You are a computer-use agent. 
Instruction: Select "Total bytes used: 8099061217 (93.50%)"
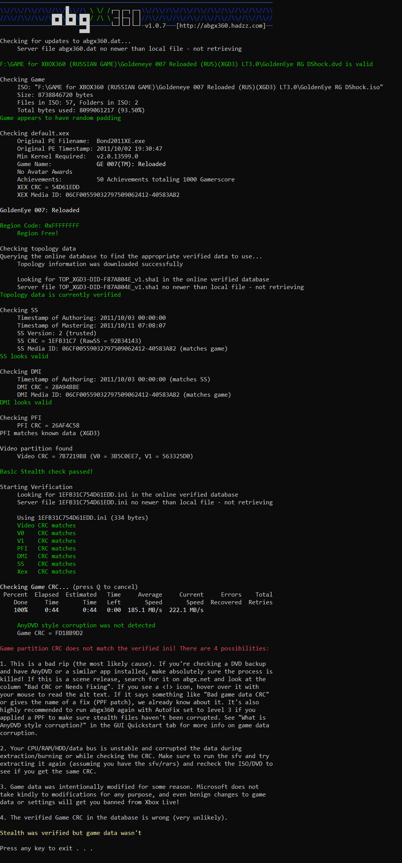pyautogui.click(x=81, y=110)
